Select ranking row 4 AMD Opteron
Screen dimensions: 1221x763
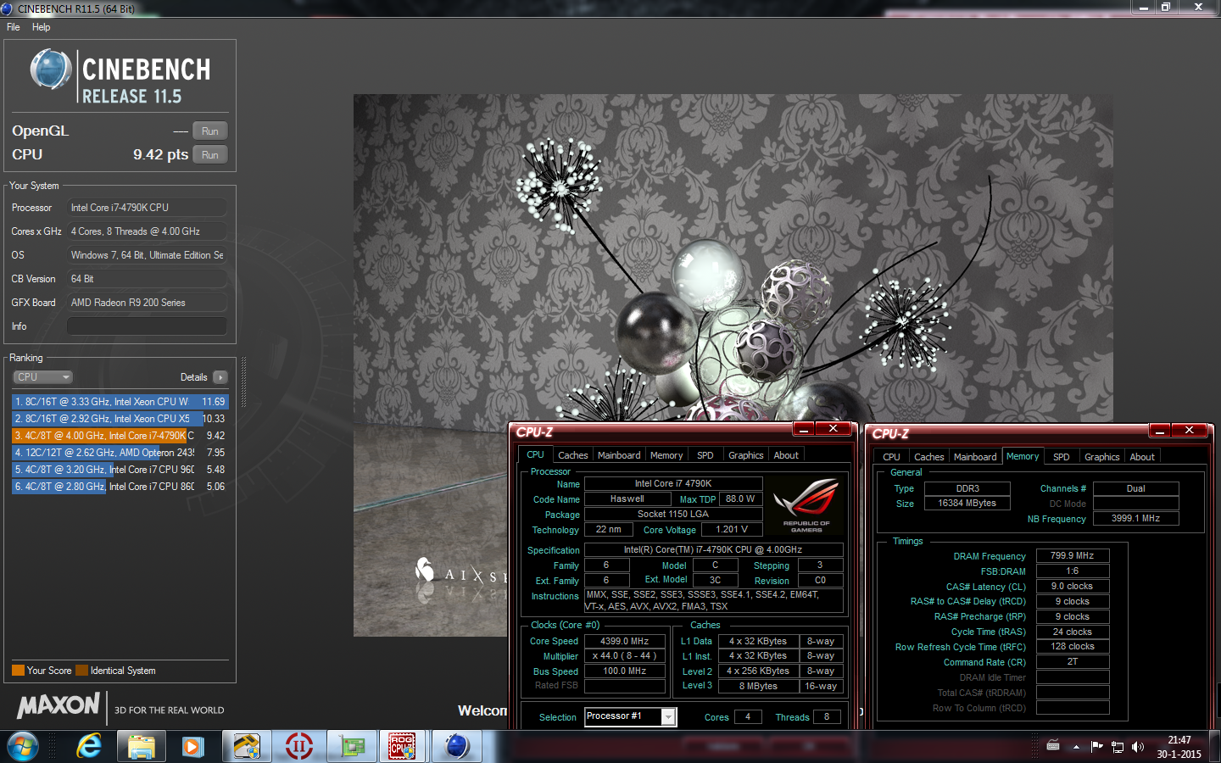(x=120, y=453)
